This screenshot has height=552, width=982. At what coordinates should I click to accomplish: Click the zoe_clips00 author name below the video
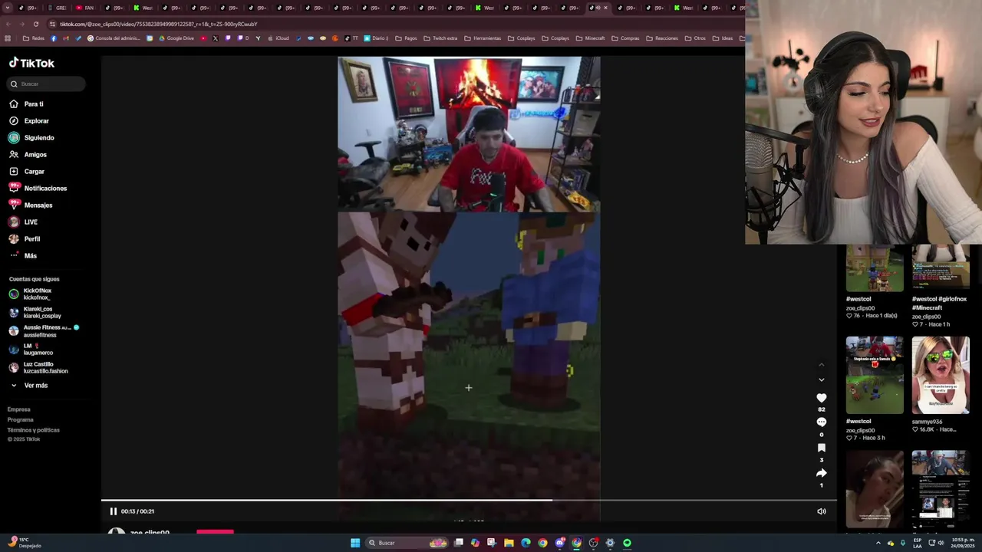[150, 532]
